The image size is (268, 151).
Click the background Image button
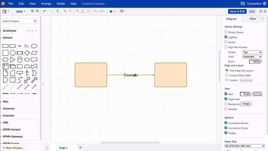(x=246, y=104)
